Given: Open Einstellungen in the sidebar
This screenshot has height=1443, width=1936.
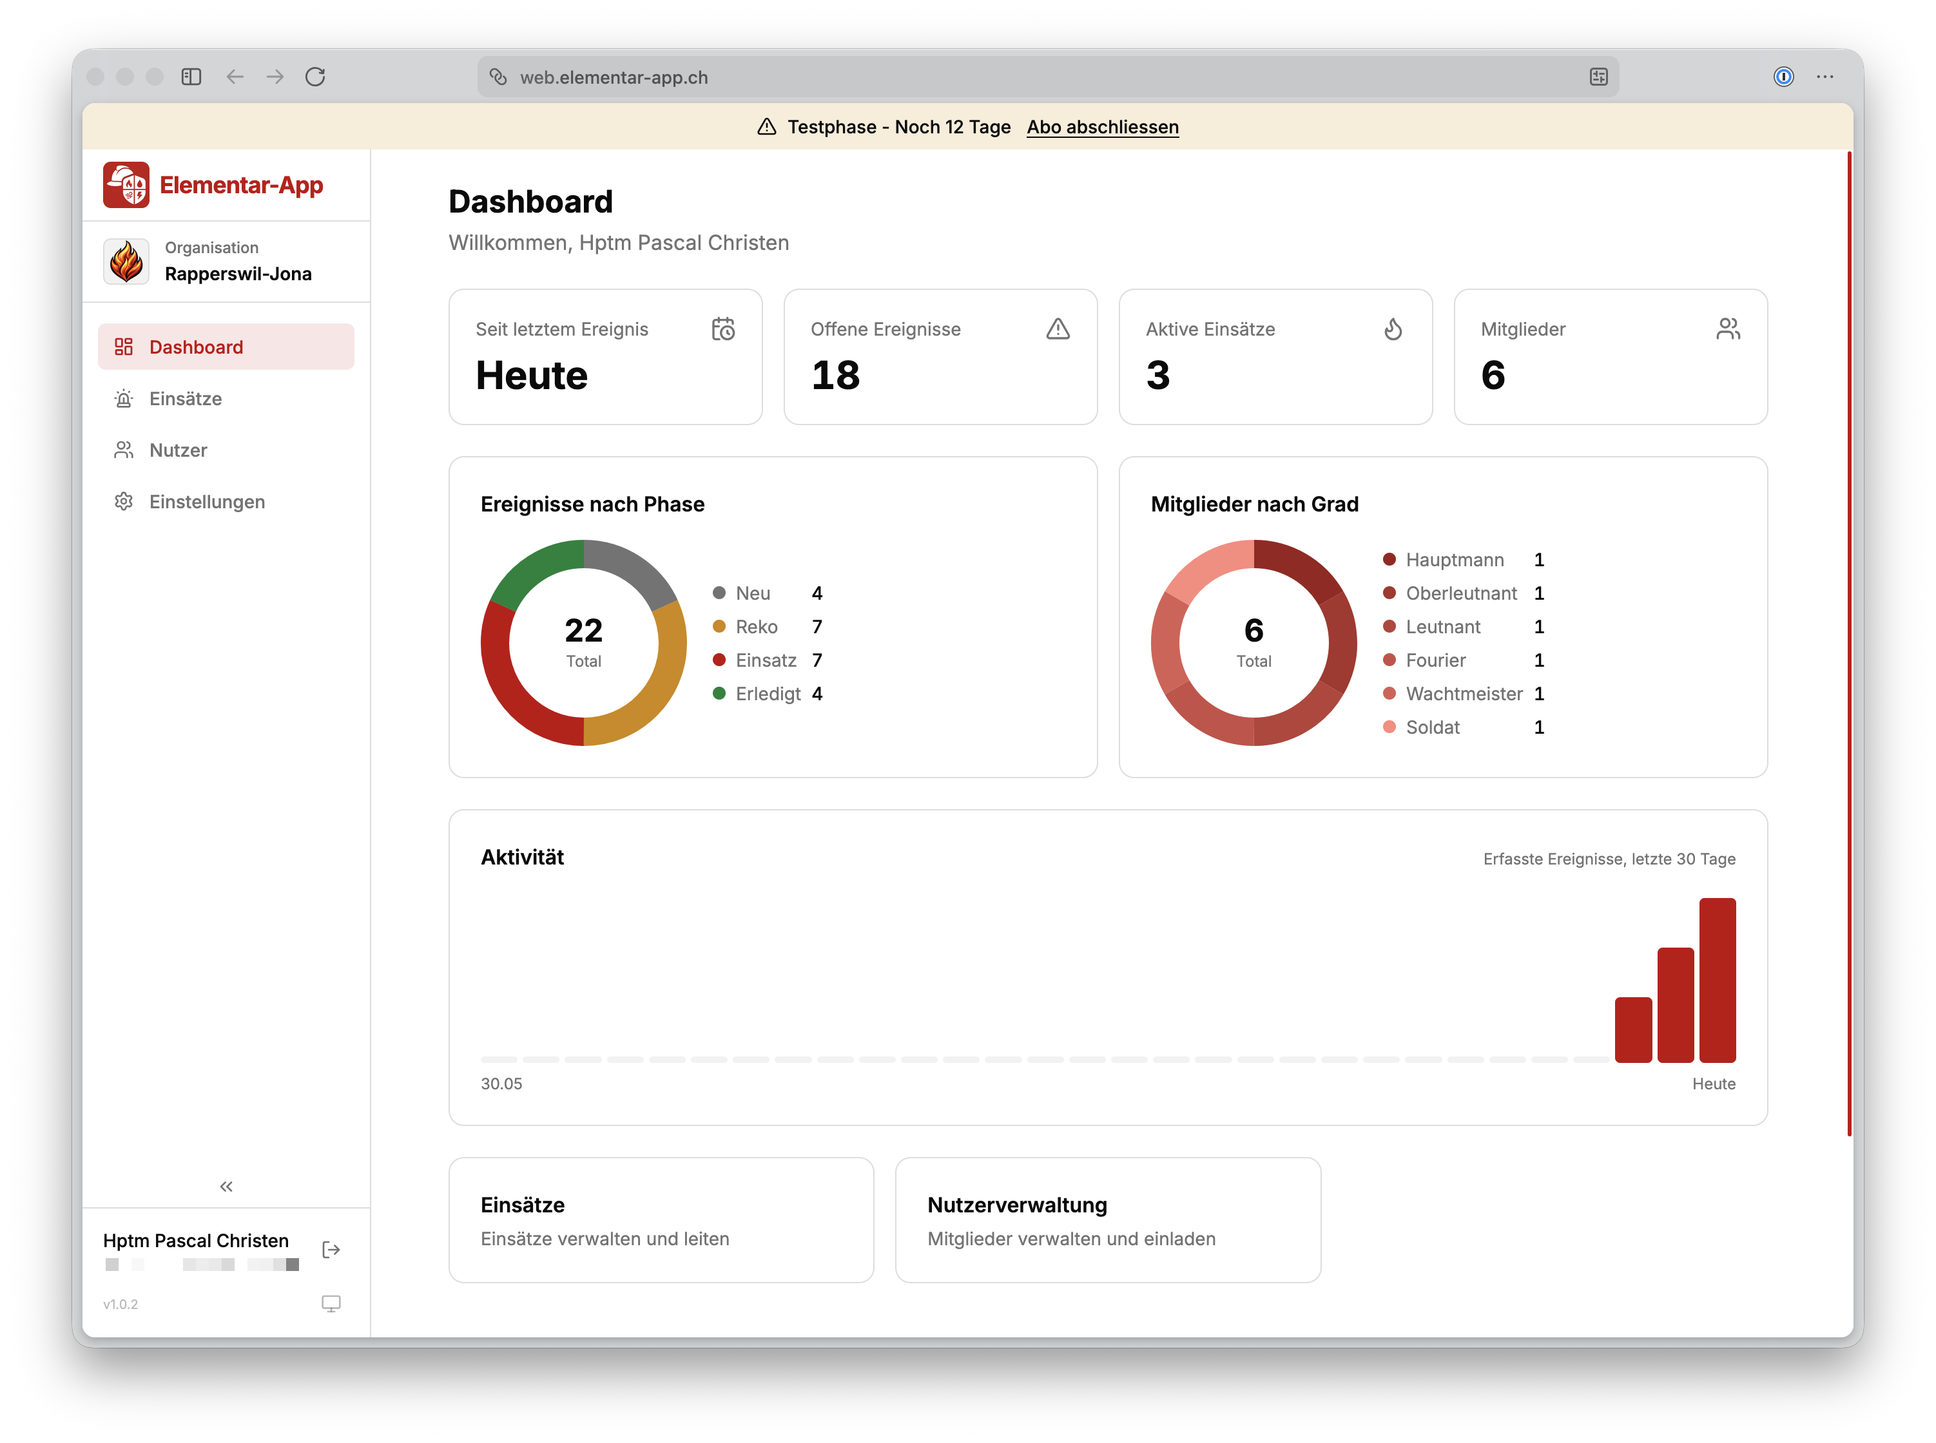Looking at the screenshot, I should click(226, 501).
